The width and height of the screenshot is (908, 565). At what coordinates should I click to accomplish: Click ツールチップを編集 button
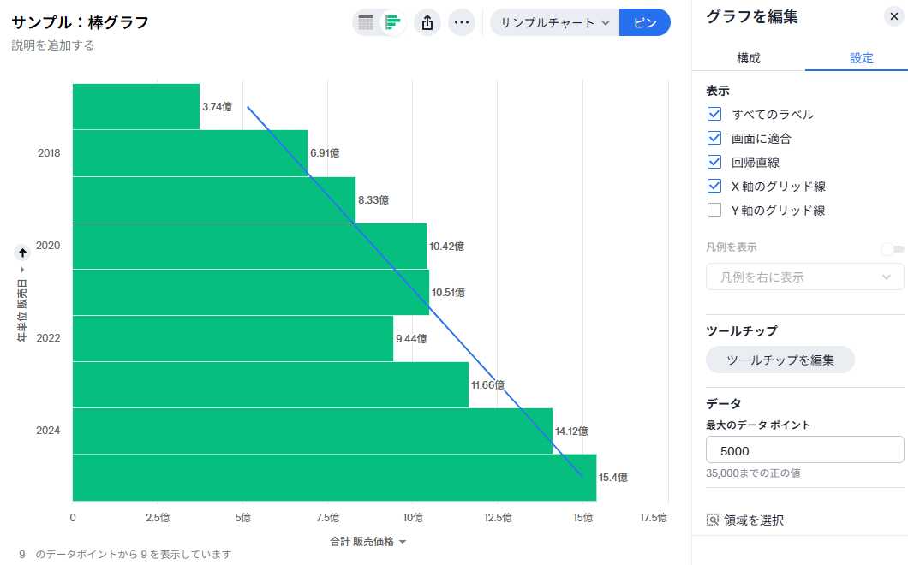point(780,360)
